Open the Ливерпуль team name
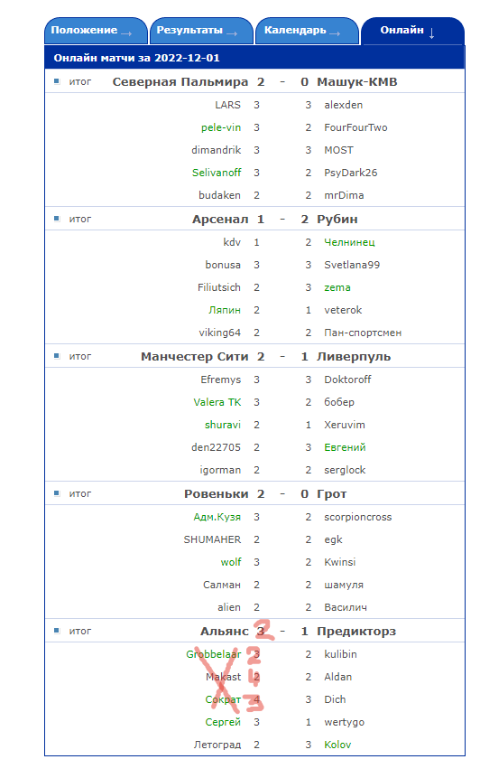The width and height of the screenshot is (480, 778). coord(354,357)
